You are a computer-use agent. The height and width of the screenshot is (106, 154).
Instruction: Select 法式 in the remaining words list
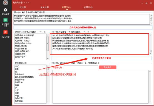tap(17, 66)
